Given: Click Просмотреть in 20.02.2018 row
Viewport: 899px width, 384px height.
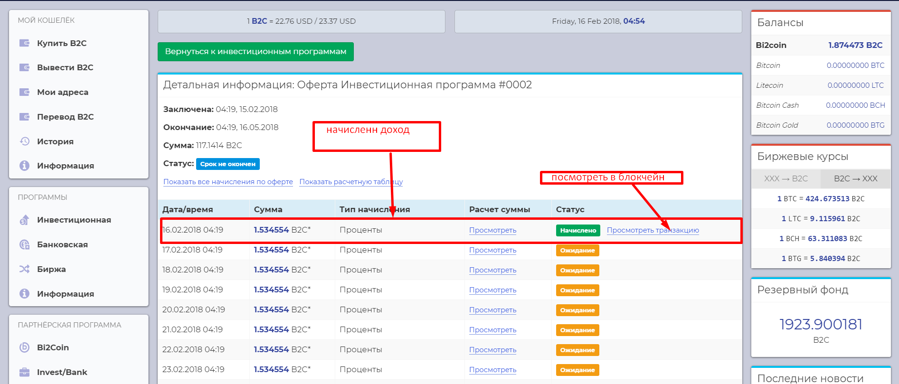Looking at the screenshot, I should (x=492, y=310).
